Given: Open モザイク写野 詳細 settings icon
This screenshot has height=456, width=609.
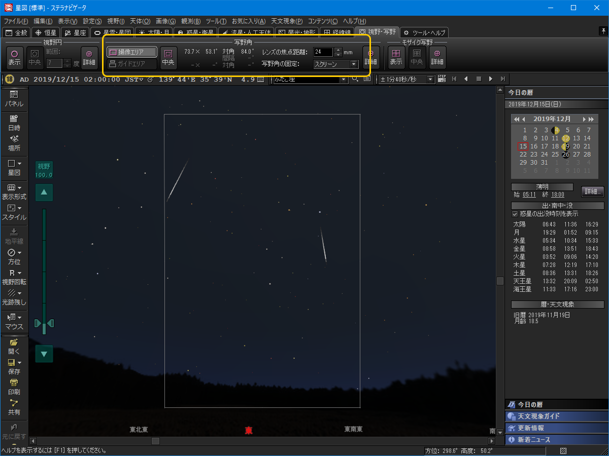Looking at the screenshot, I should (x=437, y=57).
